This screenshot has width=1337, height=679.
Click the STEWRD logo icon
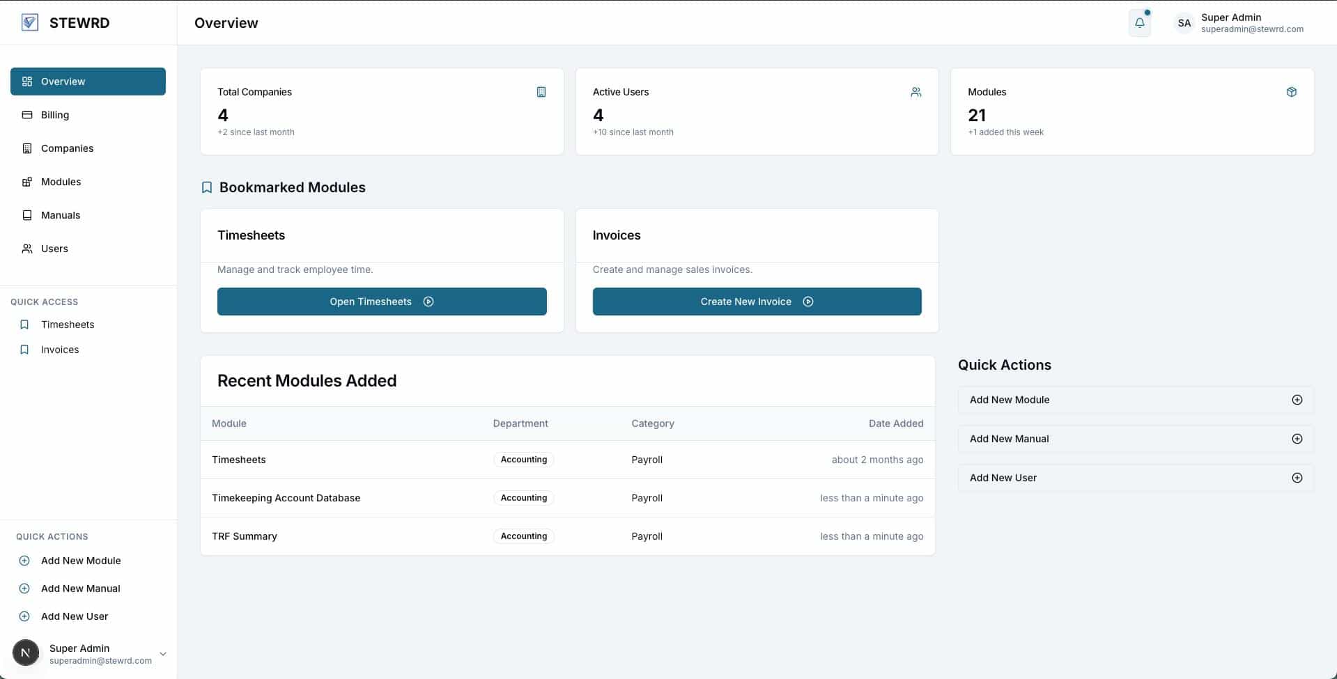point(29,22)
